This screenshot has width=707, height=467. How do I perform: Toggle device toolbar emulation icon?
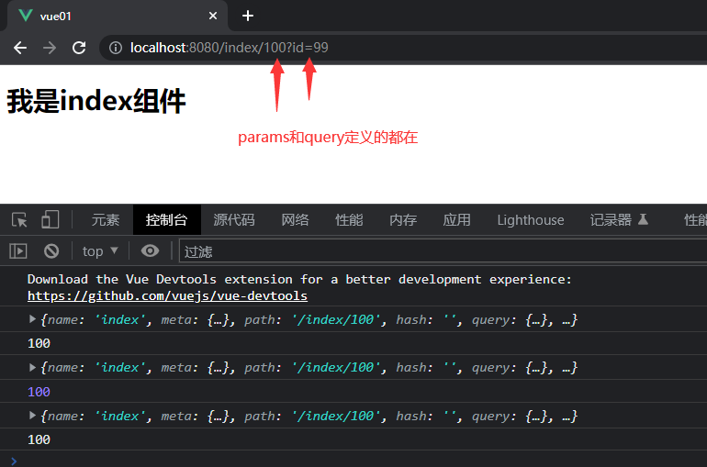pyautogui.click(x=50, y=220)
